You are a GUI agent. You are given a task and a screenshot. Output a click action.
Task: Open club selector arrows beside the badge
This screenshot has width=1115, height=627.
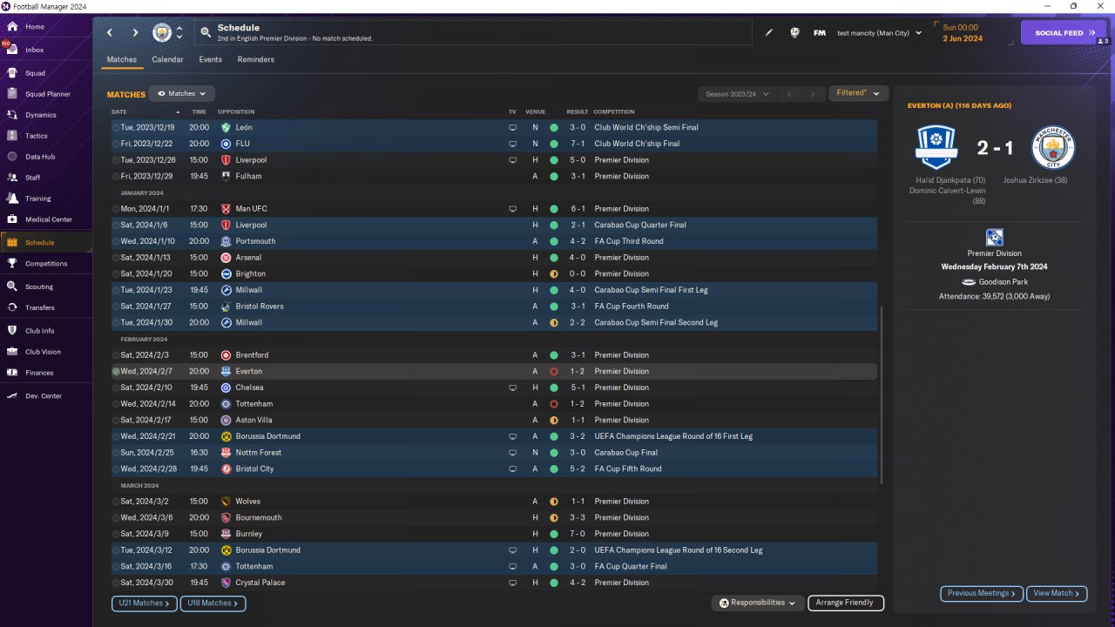point(179,32)
